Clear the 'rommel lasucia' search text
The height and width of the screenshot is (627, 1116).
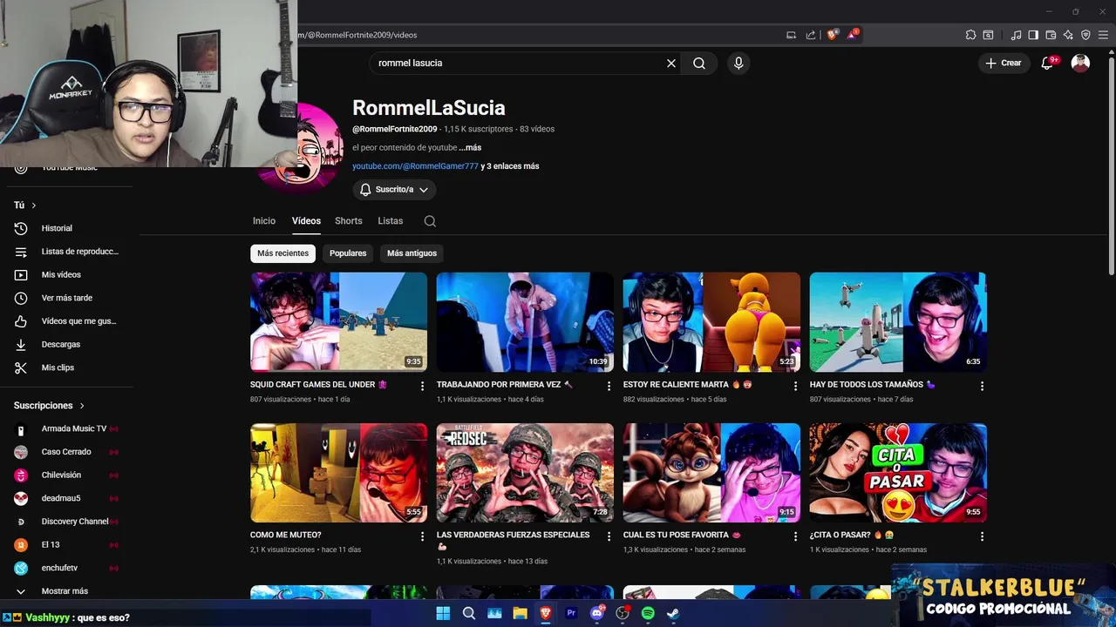[x=671, y=63]
